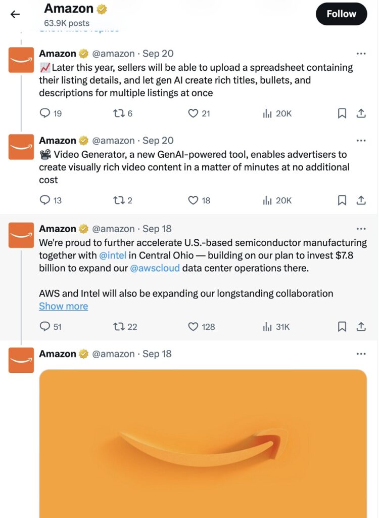The height and width of the screenshot is (518, 379).
Task: Bookmark the Intel semiconductor tweet
Action: 342,327
